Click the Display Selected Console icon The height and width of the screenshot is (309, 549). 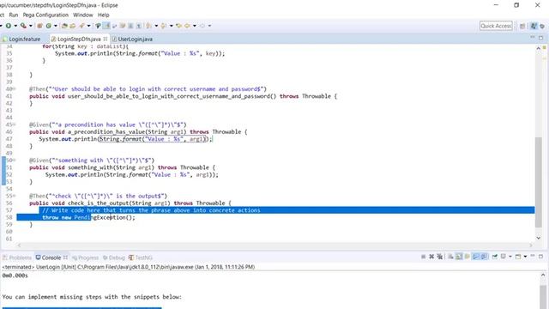coord(504,257)
